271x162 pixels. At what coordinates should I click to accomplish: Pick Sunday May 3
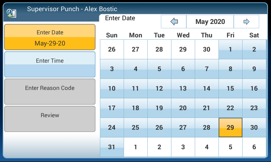112,69
